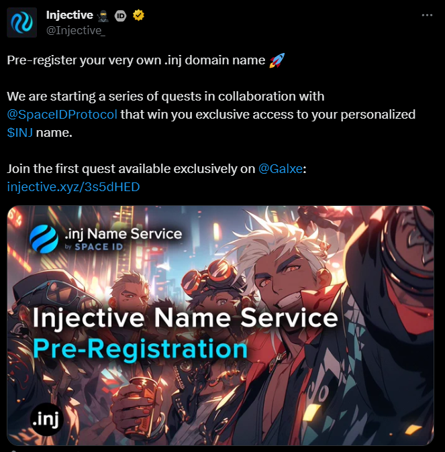The height and width of the screenshot is (452, 445).
Task: Click the blue striped sphere logo in banner
Action: pyautogui.click(x=44, y=239)
